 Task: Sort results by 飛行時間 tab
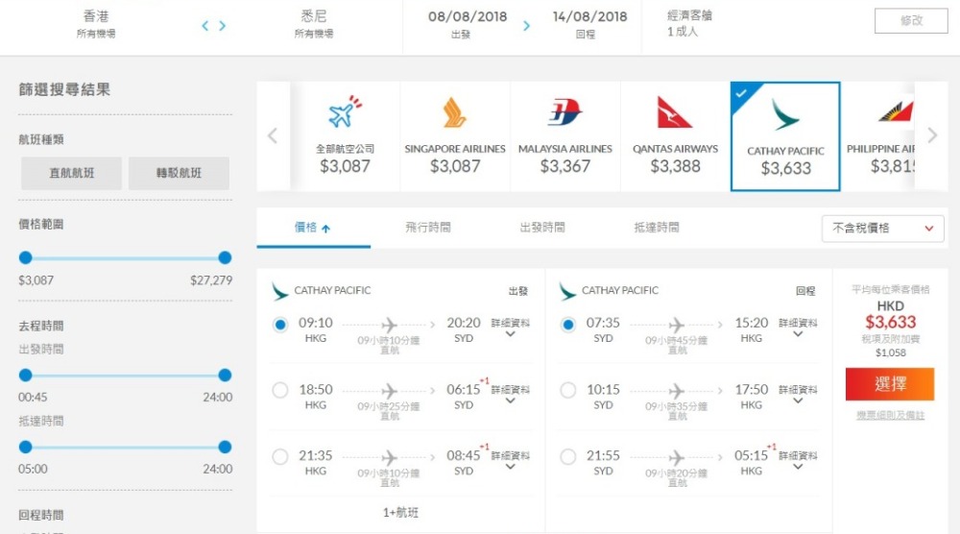click(x=428, y=228)
